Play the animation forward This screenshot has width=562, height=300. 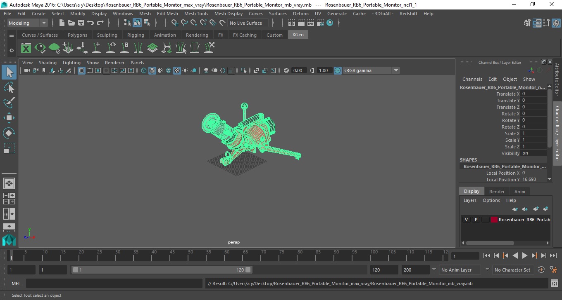click(525, 255)
